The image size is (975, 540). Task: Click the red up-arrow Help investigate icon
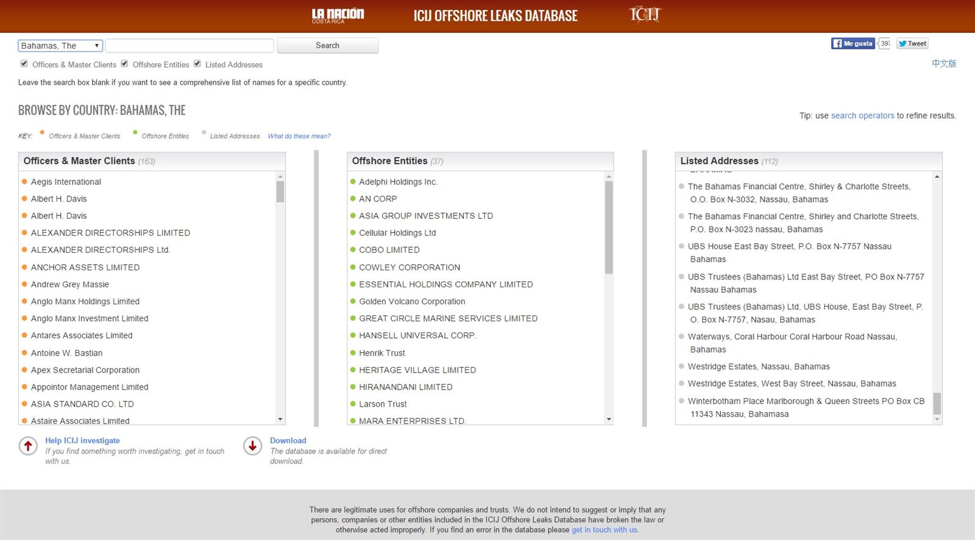point(28,446)
